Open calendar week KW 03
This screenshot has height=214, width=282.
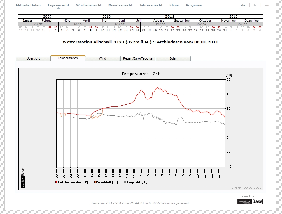coord(161,24)
